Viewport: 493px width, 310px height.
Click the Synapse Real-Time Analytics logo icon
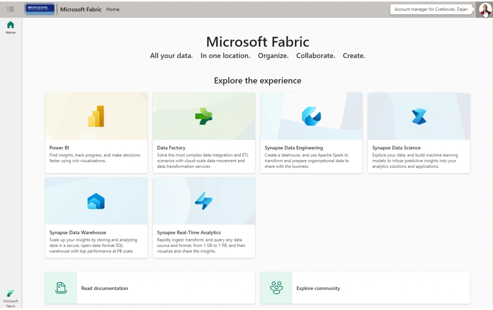pyautogui.click(x=204, y=201)
